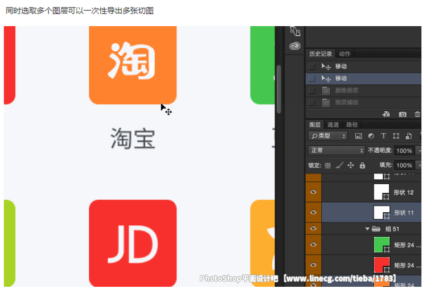This screenshot has width=427, height=289.
Task: Hide the red 矩形 24 layer
Action: pyautogui.click(x=314, y=265)
